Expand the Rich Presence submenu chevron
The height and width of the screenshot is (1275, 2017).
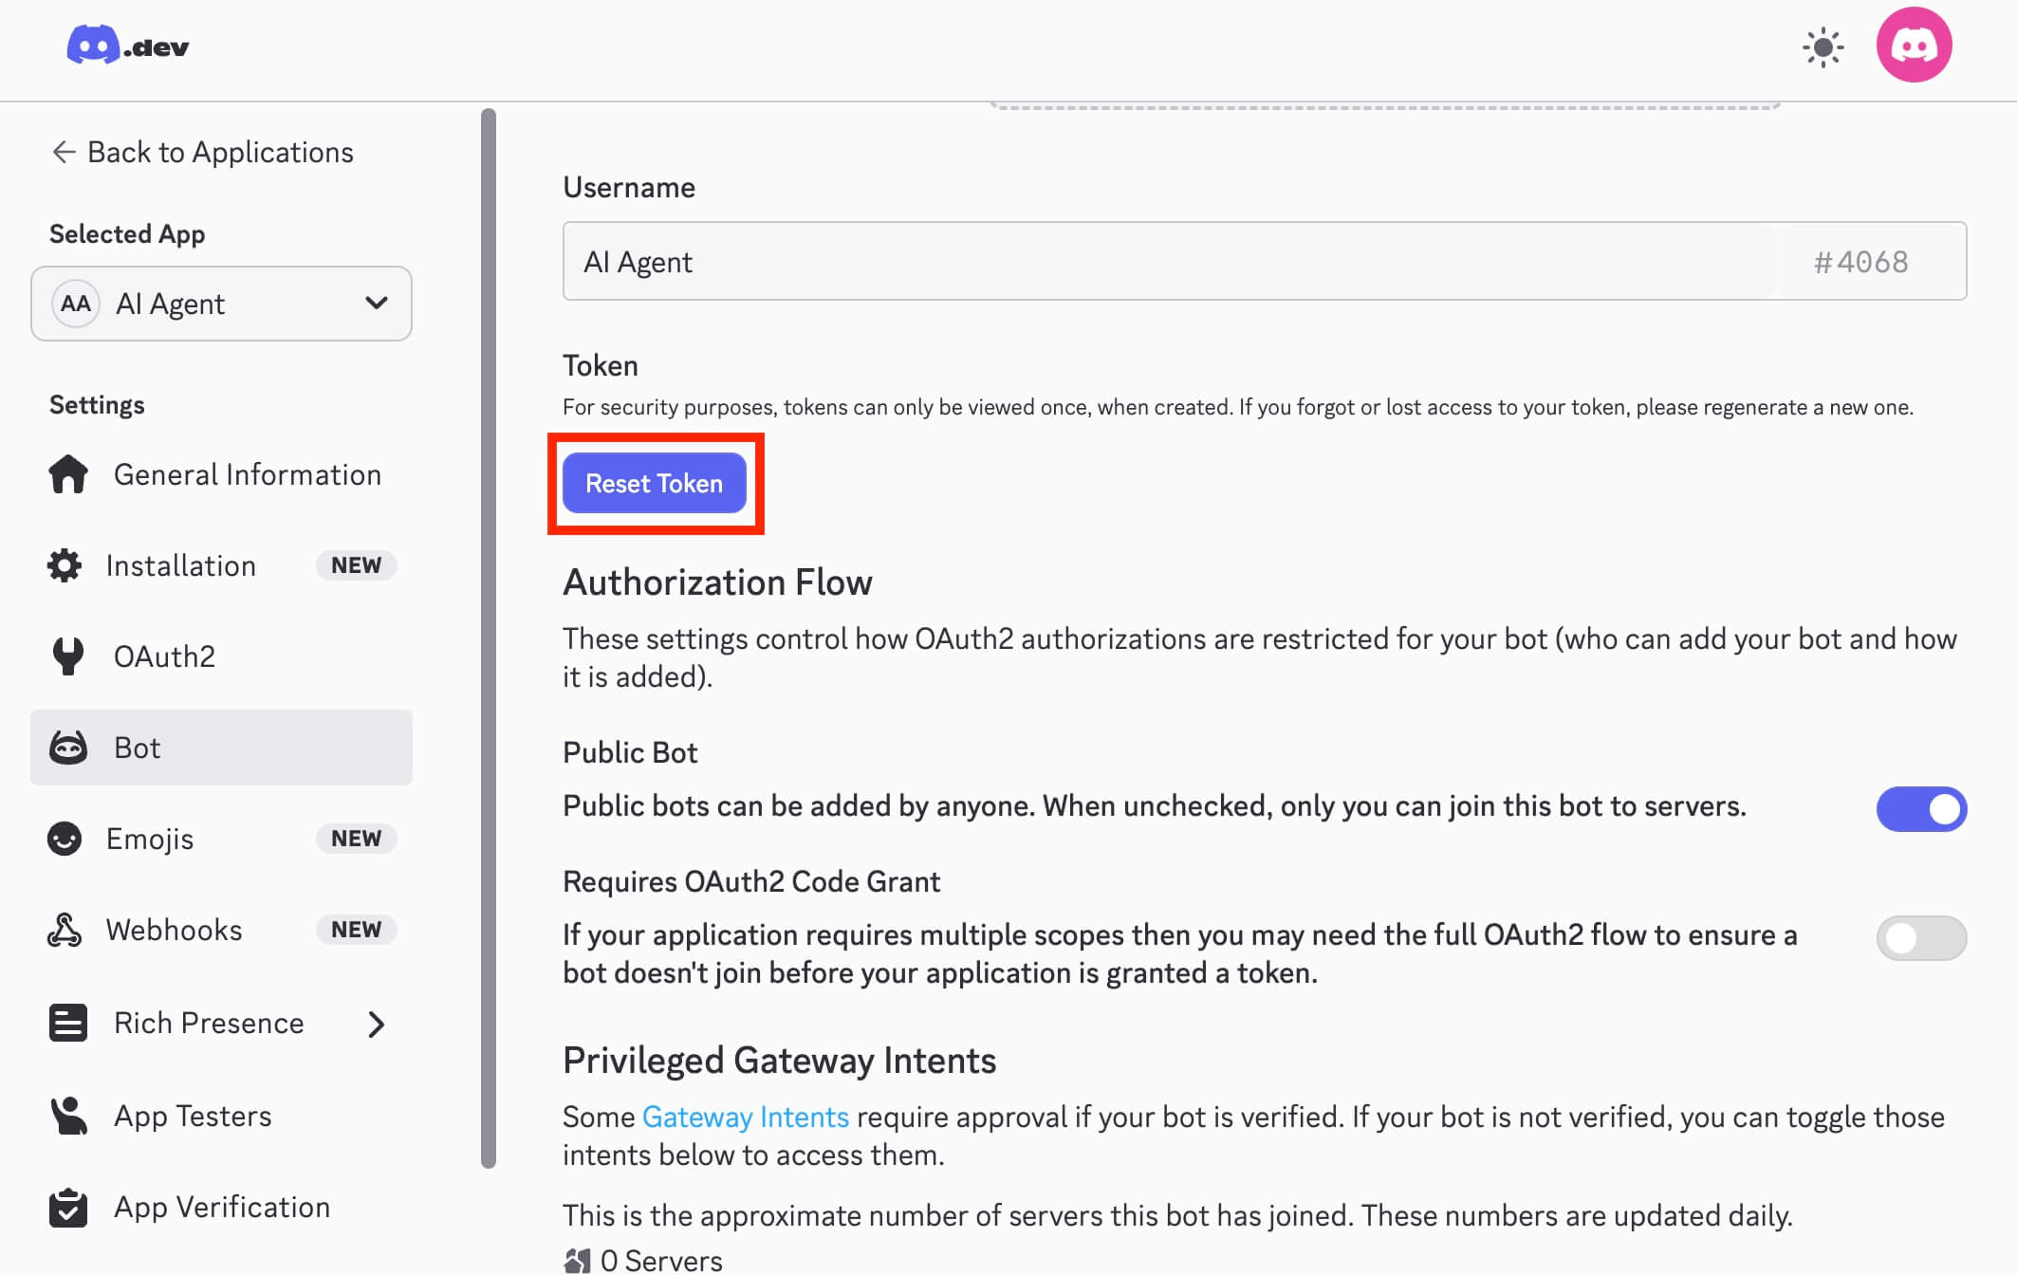377,1024
